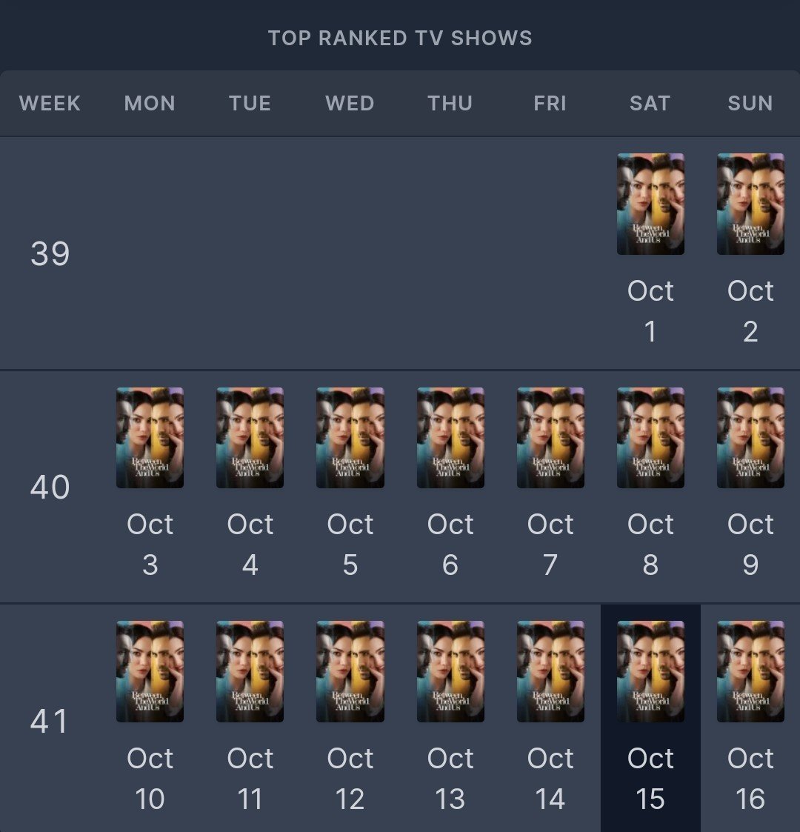Select the Oct 12 show thumbnail
This screenshot has width=800, height=832.
[350, 671]
